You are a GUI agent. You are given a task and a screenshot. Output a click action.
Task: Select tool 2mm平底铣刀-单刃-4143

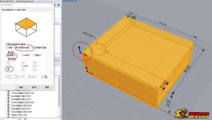(21, 99)
